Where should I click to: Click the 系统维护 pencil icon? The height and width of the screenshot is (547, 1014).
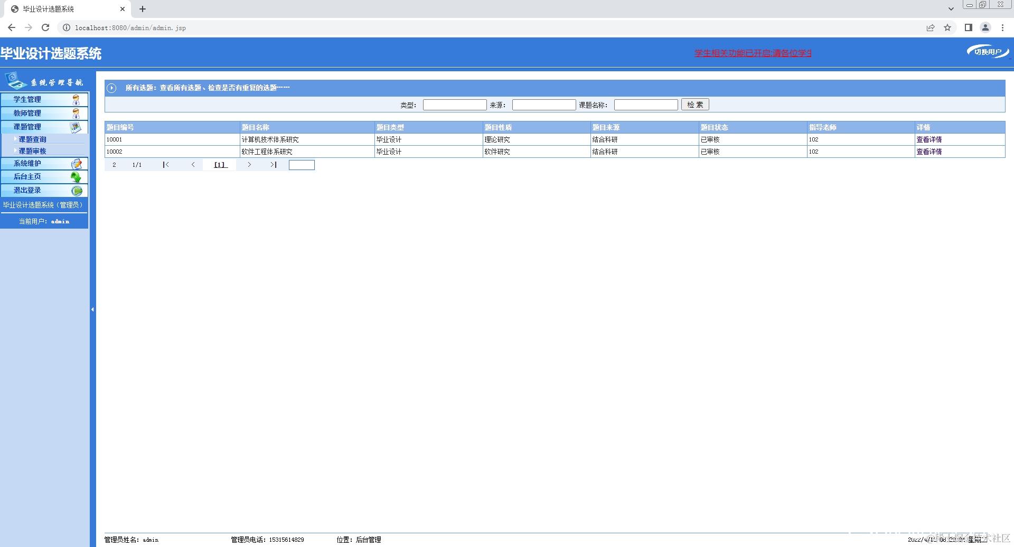point(77,164)
